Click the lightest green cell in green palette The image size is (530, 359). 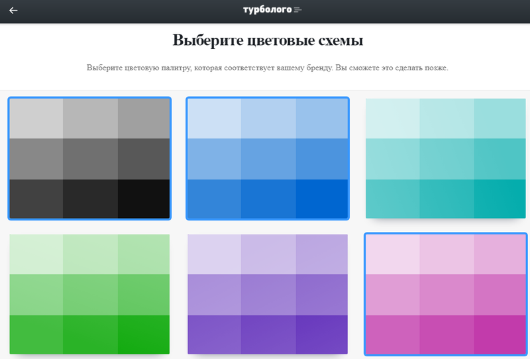tap(36, 254)
